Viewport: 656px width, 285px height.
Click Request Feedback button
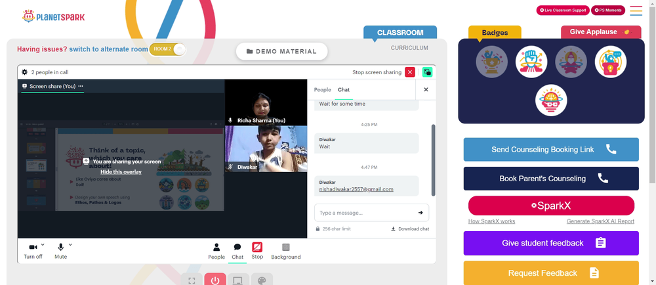[x=551, y=273]
